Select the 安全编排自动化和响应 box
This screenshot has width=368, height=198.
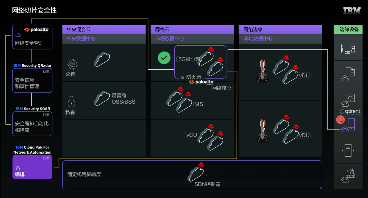pos(32,124)
